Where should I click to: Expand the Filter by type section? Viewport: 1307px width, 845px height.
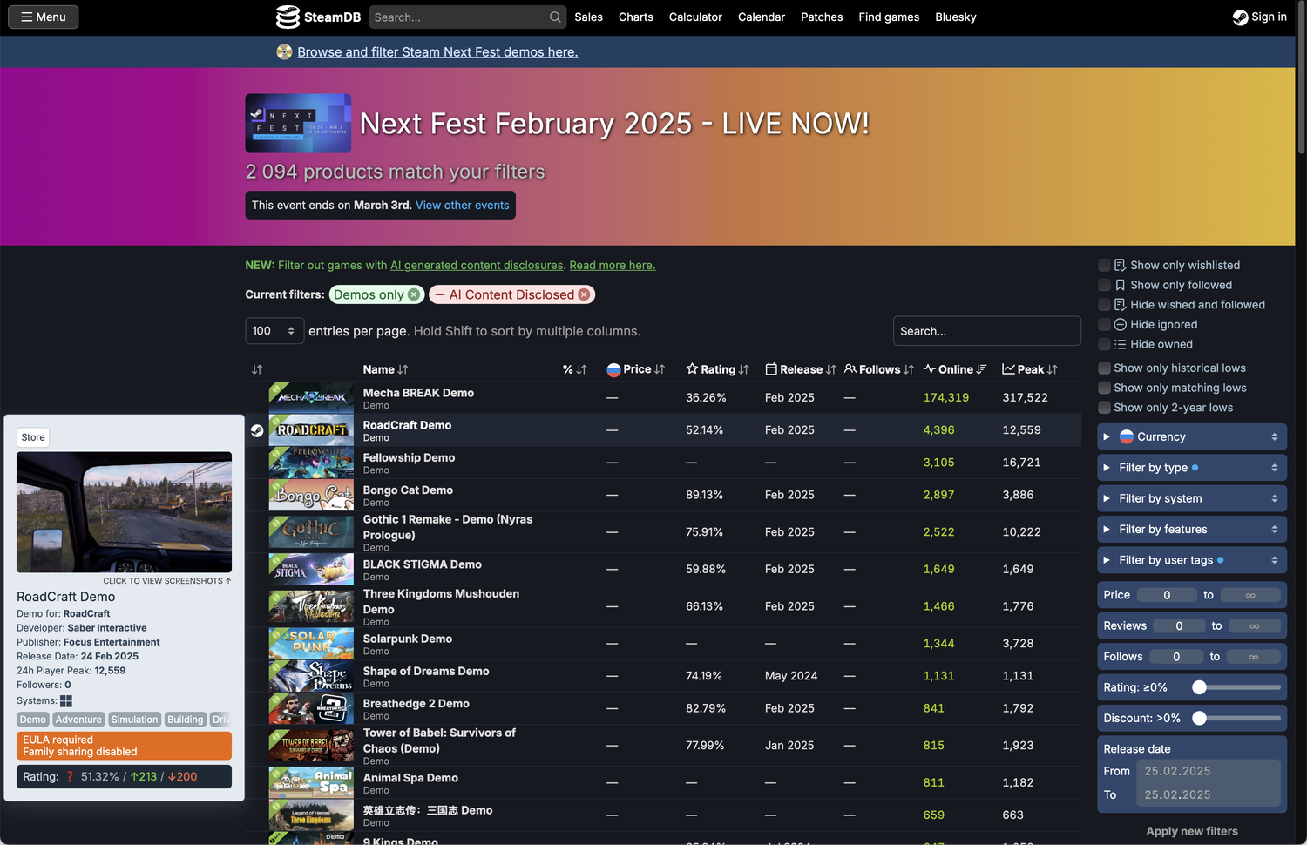(1192, 468)
